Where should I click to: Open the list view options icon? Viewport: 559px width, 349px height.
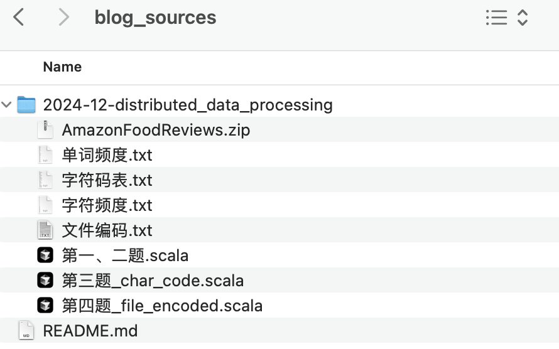pyautogui.click(x=496, y=18)
